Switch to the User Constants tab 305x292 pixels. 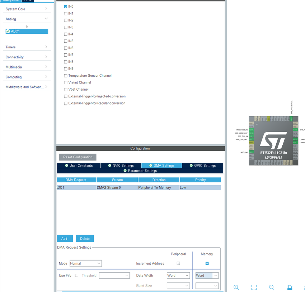pyautogui.click(x=79, y=166)
